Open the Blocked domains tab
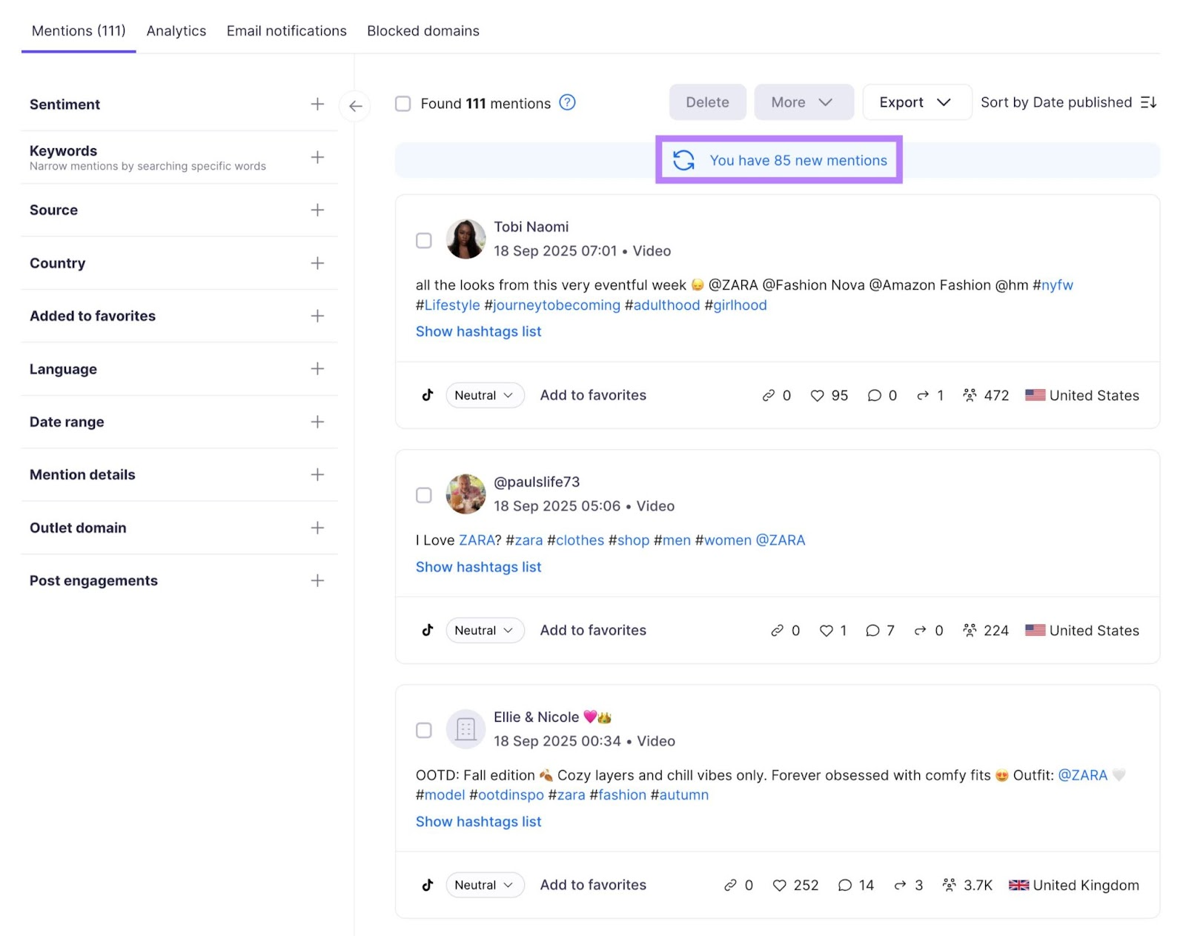This screenshot has width=1186, height=936. 423,30
